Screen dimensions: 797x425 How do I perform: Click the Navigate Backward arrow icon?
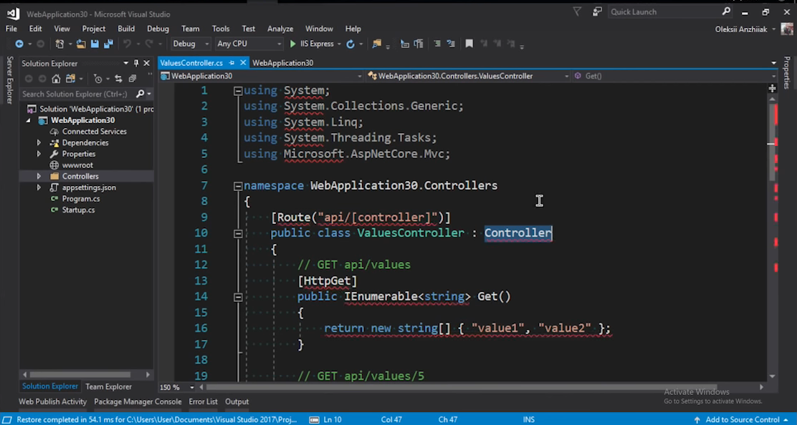[x=19, y=44]
